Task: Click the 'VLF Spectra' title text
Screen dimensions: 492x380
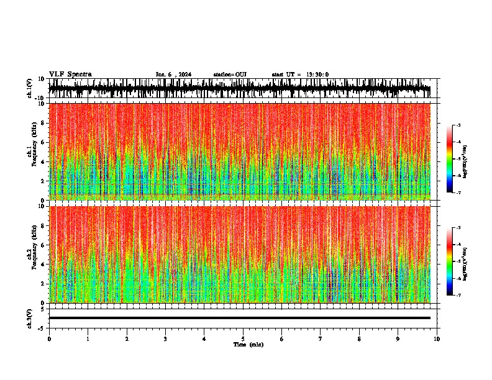Action: (70, 75)
